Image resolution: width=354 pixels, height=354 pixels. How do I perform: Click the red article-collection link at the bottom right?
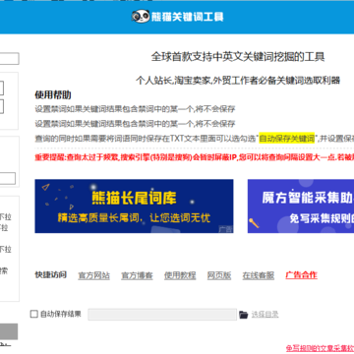pyautogui.click(x=320, y=348)
